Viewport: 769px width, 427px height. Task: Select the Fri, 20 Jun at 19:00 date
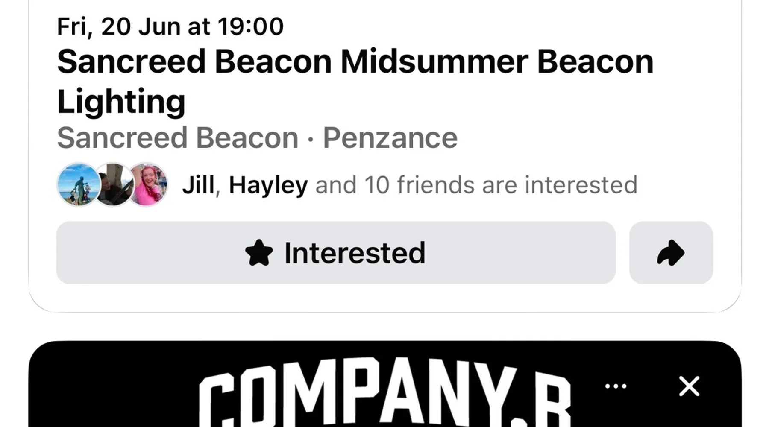click(x=170, y=26)
